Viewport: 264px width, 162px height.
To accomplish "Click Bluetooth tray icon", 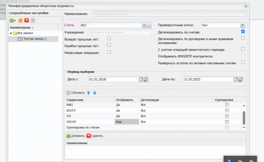I will pos(229,161).
